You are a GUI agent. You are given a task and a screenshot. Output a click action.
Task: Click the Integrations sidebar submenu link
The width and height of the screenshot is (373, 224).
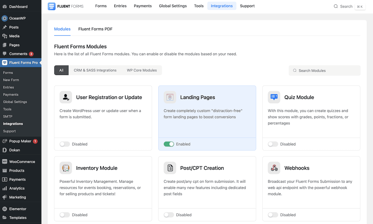point(13,124)
